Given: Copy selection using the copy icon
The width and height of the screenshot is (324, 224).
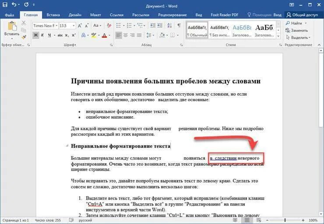Looking at the screenshot, I should coord(24,30).
